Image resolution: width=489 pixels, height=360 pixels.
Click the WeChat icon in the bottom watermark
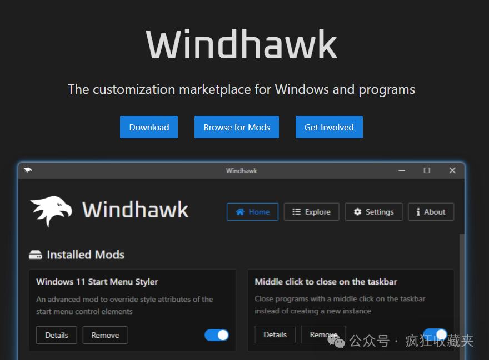pos(337,342)
